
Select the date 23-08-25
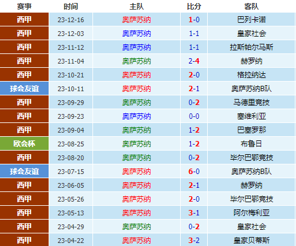(x=71, y=144)
